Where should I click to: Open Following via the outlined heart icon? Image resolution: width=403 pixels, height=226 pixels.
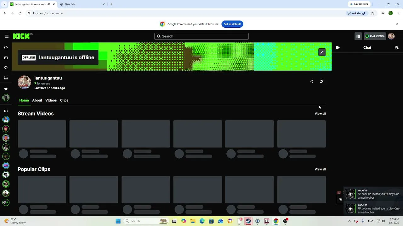point(6,67)
